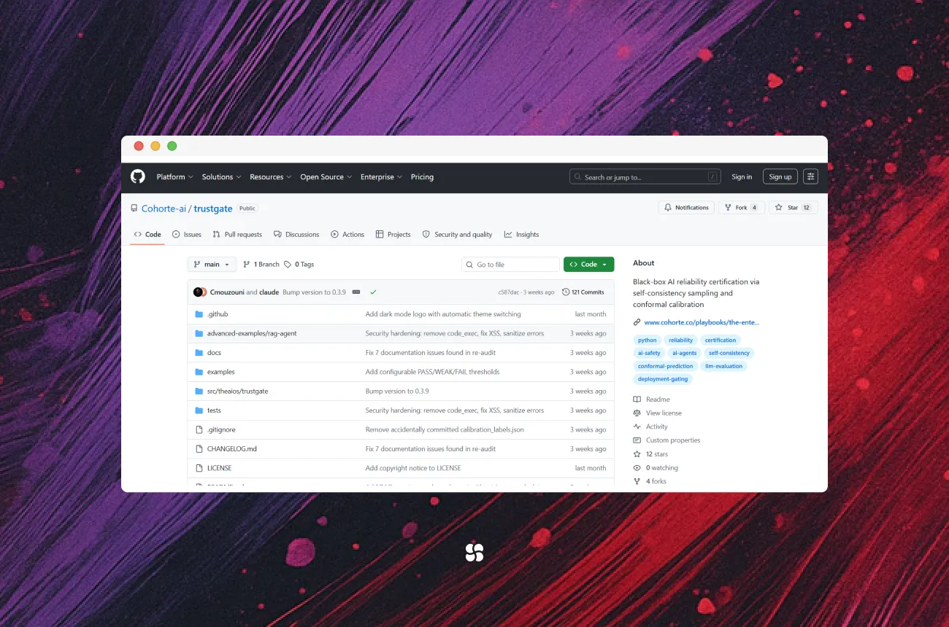
Task: Switch to the Discussions tab
Action: (x=296, y=235)
